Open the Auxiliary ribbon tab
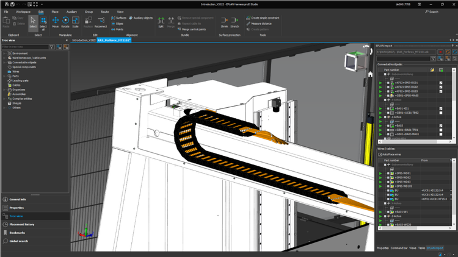Screen dimensions: 458x257 tap(71, 12)
